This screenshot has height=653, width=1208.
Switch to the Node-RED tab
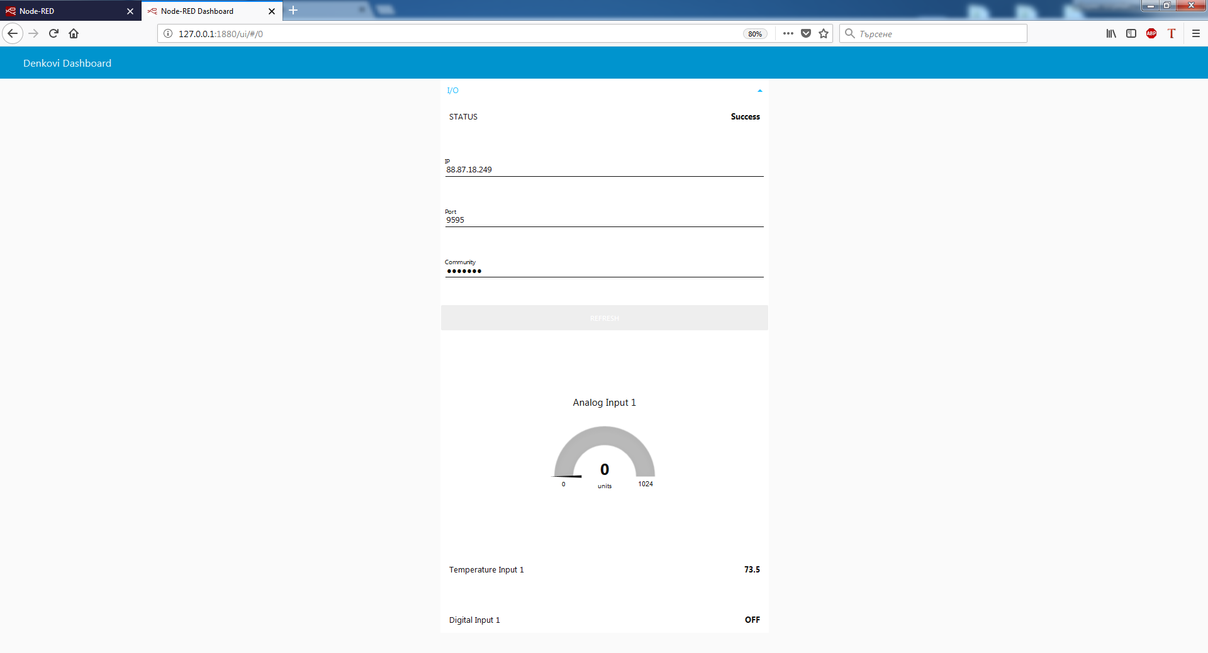tap(63, 11)
